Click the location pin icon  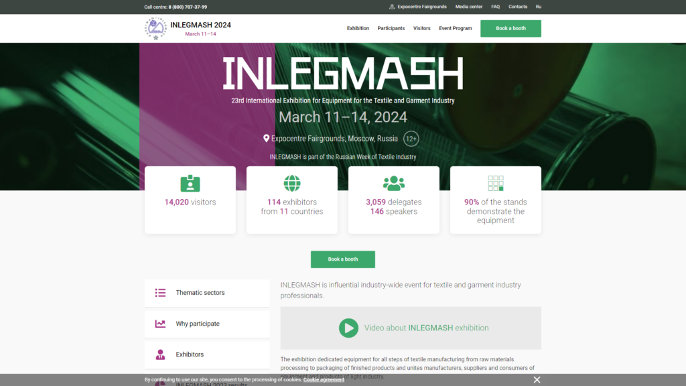266,139
